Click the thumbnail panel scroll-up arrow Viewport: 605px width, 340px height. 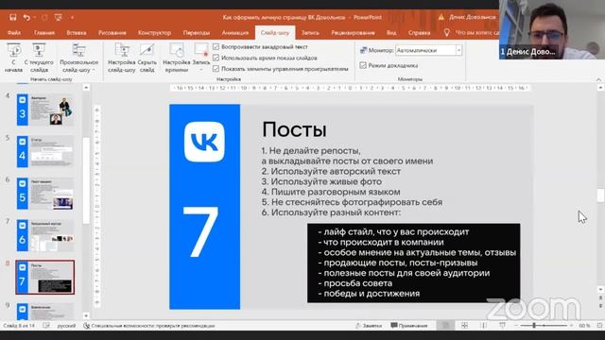pos(86,88)
